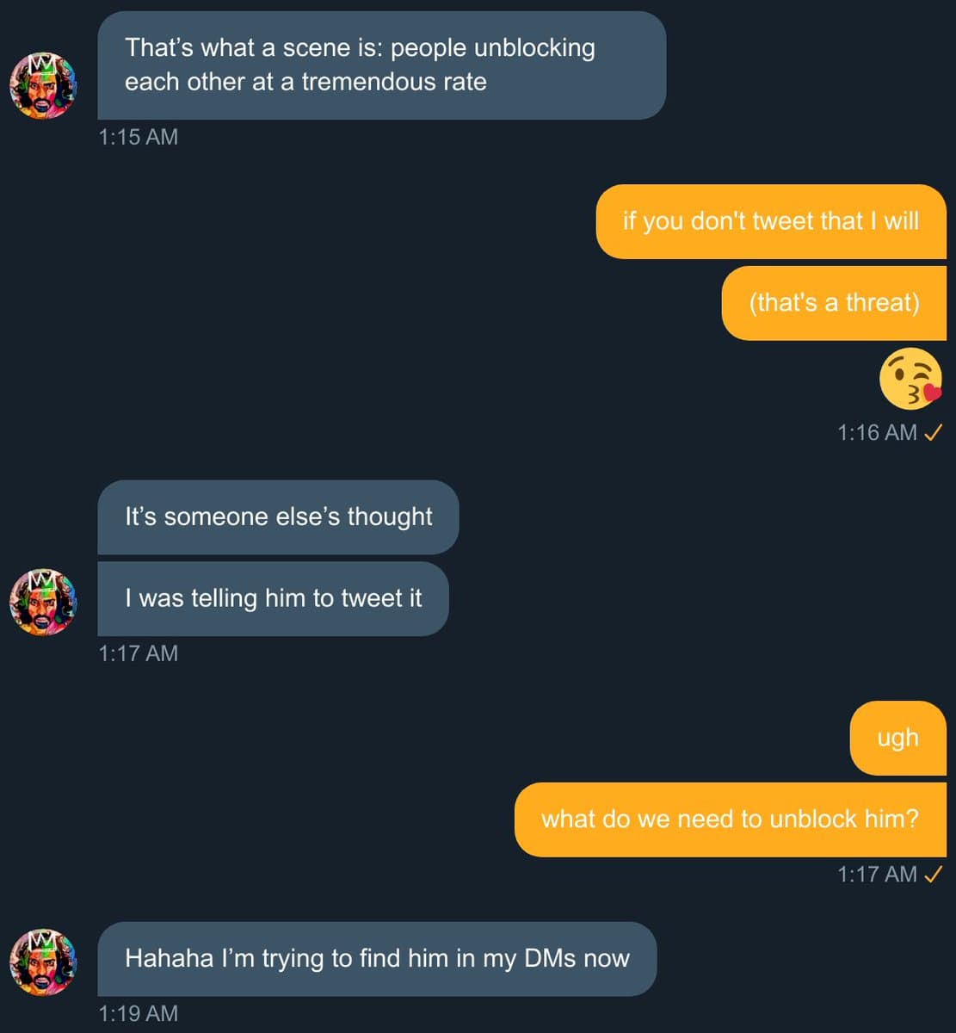956x1033 pixels.
Task: Click the "It's someone else's thought" message bubble
Action: coord(278,516)
